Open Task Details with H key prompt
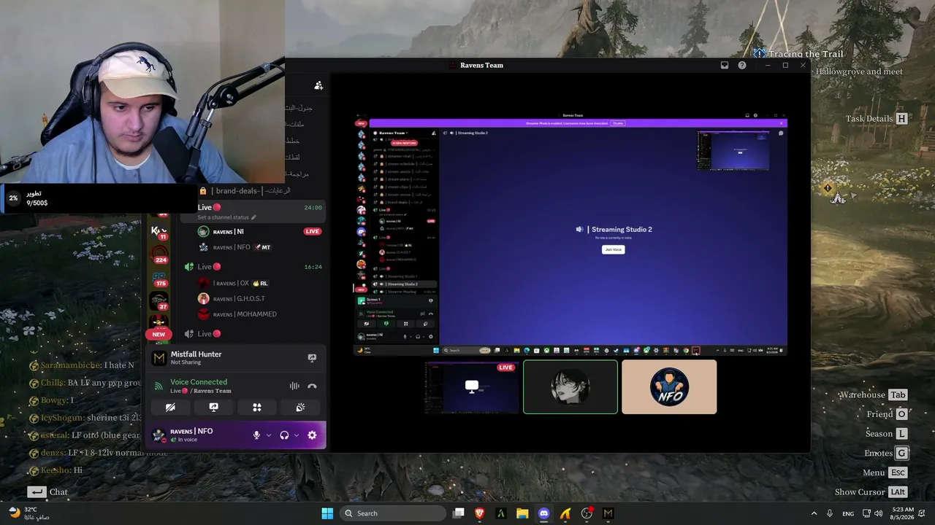Screen dimensions: 935x525 point(877,119)
